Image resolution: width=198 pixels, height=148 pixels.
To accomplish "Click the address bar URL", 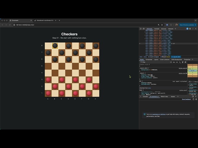I will [x=25, y=25].
